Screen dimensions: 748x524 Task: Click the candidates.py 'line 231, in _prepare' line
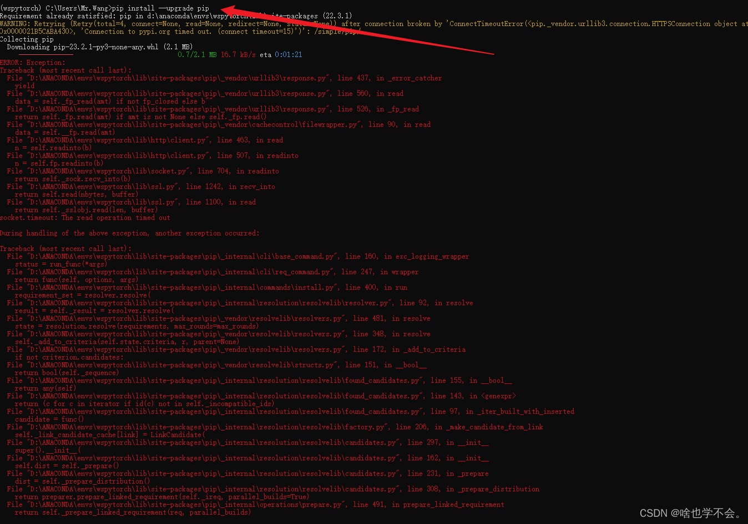coord(248,474)
